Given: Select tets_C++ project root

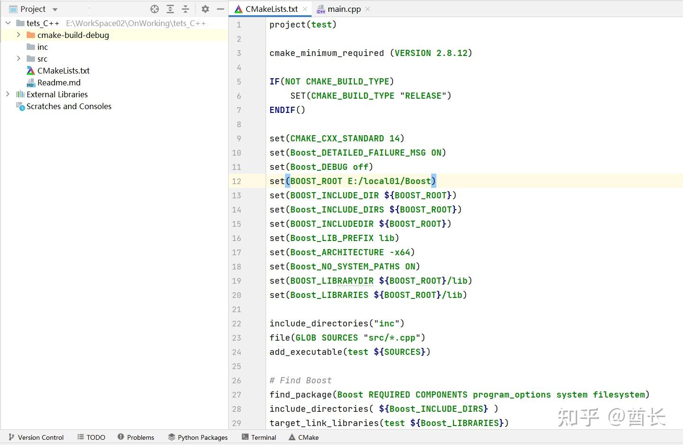Looking at the screenshot, I should [43, 23].
